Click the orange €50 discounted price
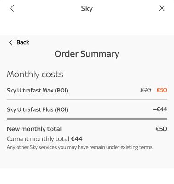The width and height of the screenshot is (174, 184). click(x=162, y=90)
